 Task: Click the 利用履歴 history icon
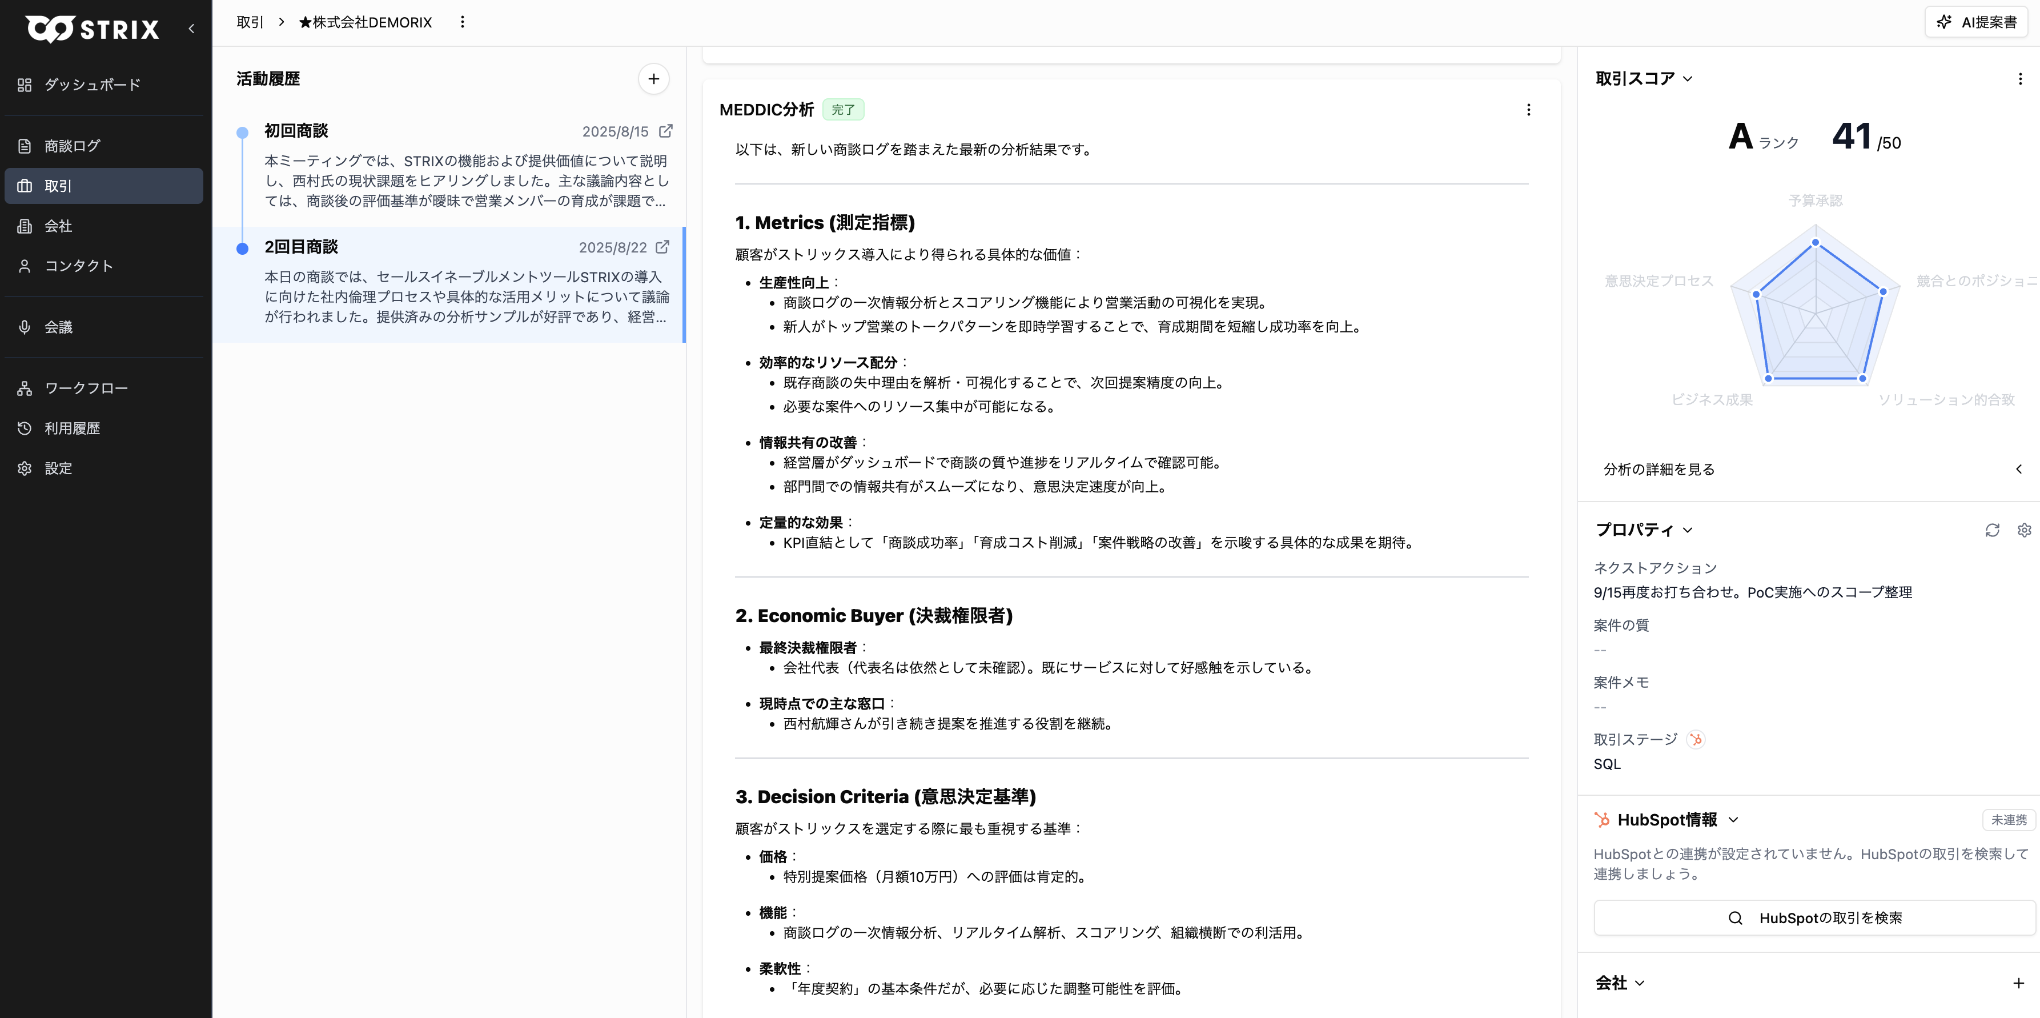pyautogui.click(x=25, y=428)
